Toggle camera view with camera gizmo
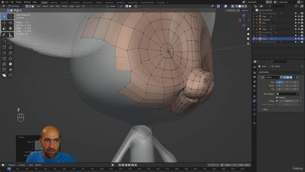This screenshot has height=172, width=305. 248,39
